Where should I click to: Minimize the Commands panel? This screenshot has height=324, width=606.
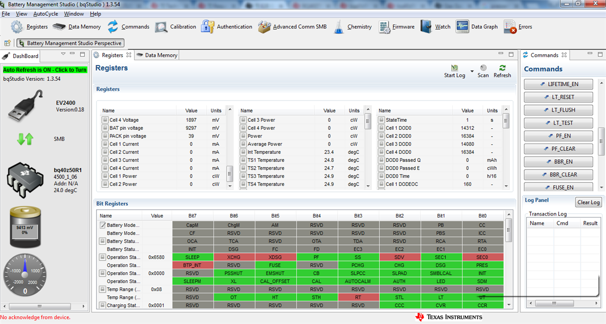(590, 54)
